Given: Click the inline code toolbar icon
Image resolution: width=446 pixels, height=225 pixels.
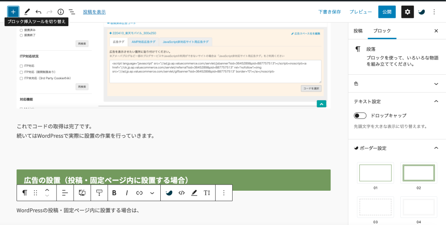Looking at the screenshot, I should tap(182, 193).
